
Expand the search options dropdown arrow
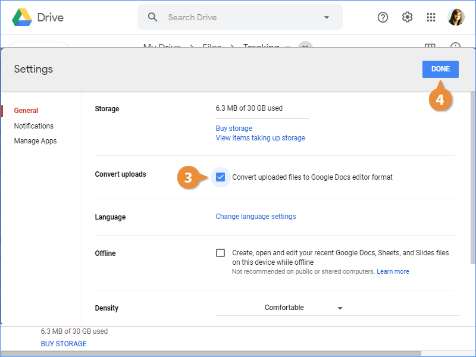326,17
